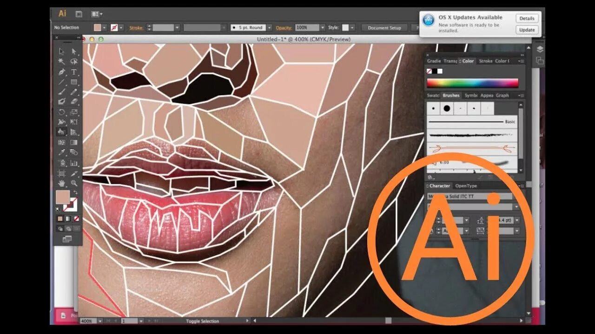Open the graphic Style dropdown

(x=352, y=28)
